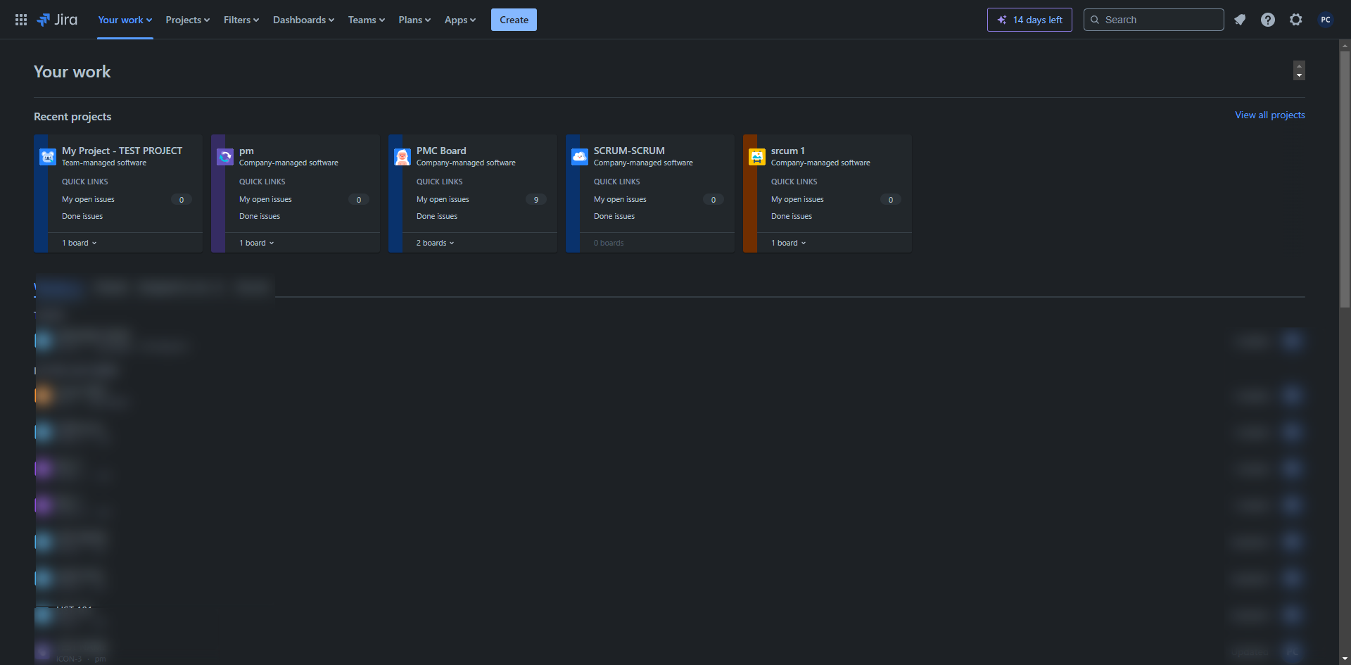Expand the 1 board dropdown on srcum 1
Viewport: 1351px width, 665px height.
[x=789, y=243]
